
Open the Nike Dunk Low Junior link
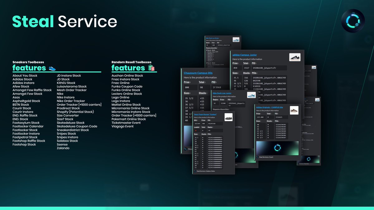(222, 93)
